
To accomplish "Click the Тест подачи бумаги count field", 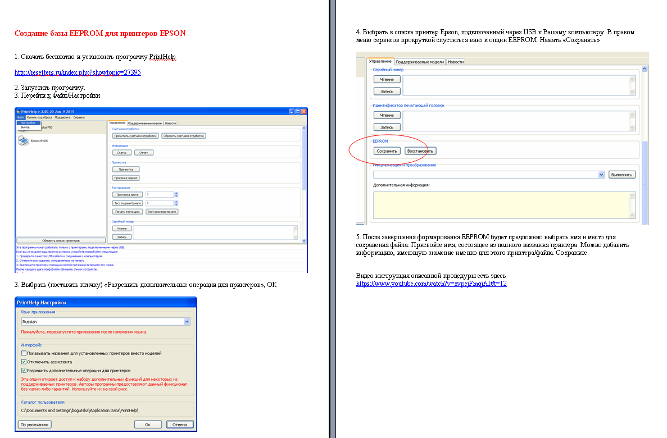I will pyautogui.click(x=160, y=203).
